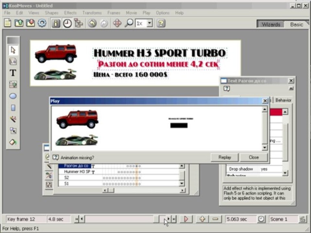Switch to the Basic tab

click(x=296, y=24)
